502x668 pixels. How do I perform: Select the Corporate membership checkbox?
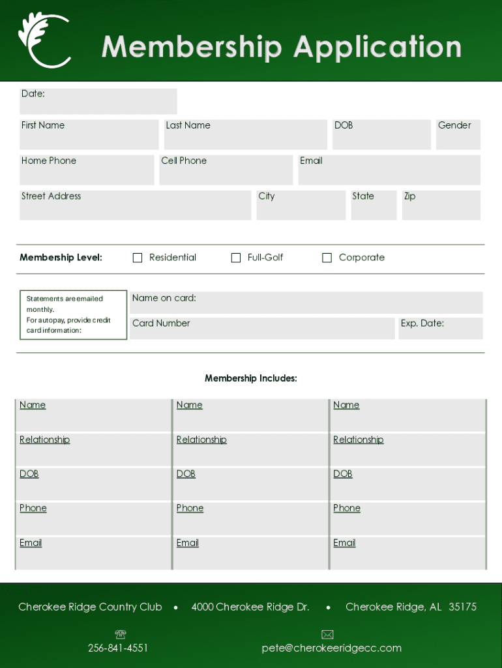click(x=327, y=258)
